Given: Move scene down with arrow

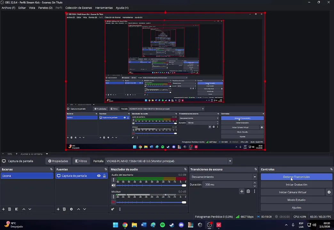Looking at the screenshot, I should pos(30,209).
